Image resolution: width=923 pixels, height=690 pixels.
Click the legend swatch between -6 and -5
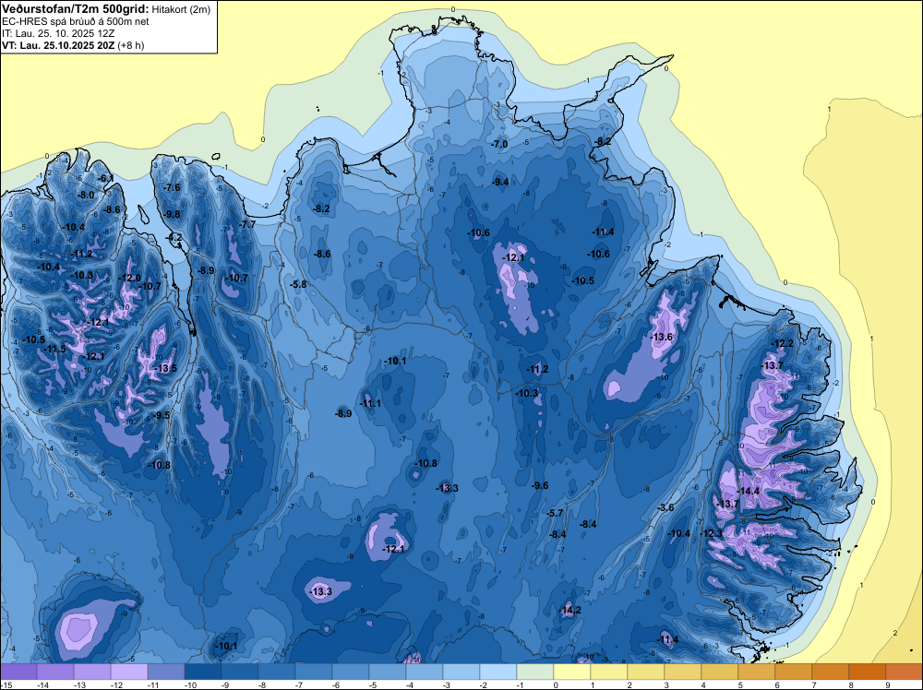click(350, 672)
